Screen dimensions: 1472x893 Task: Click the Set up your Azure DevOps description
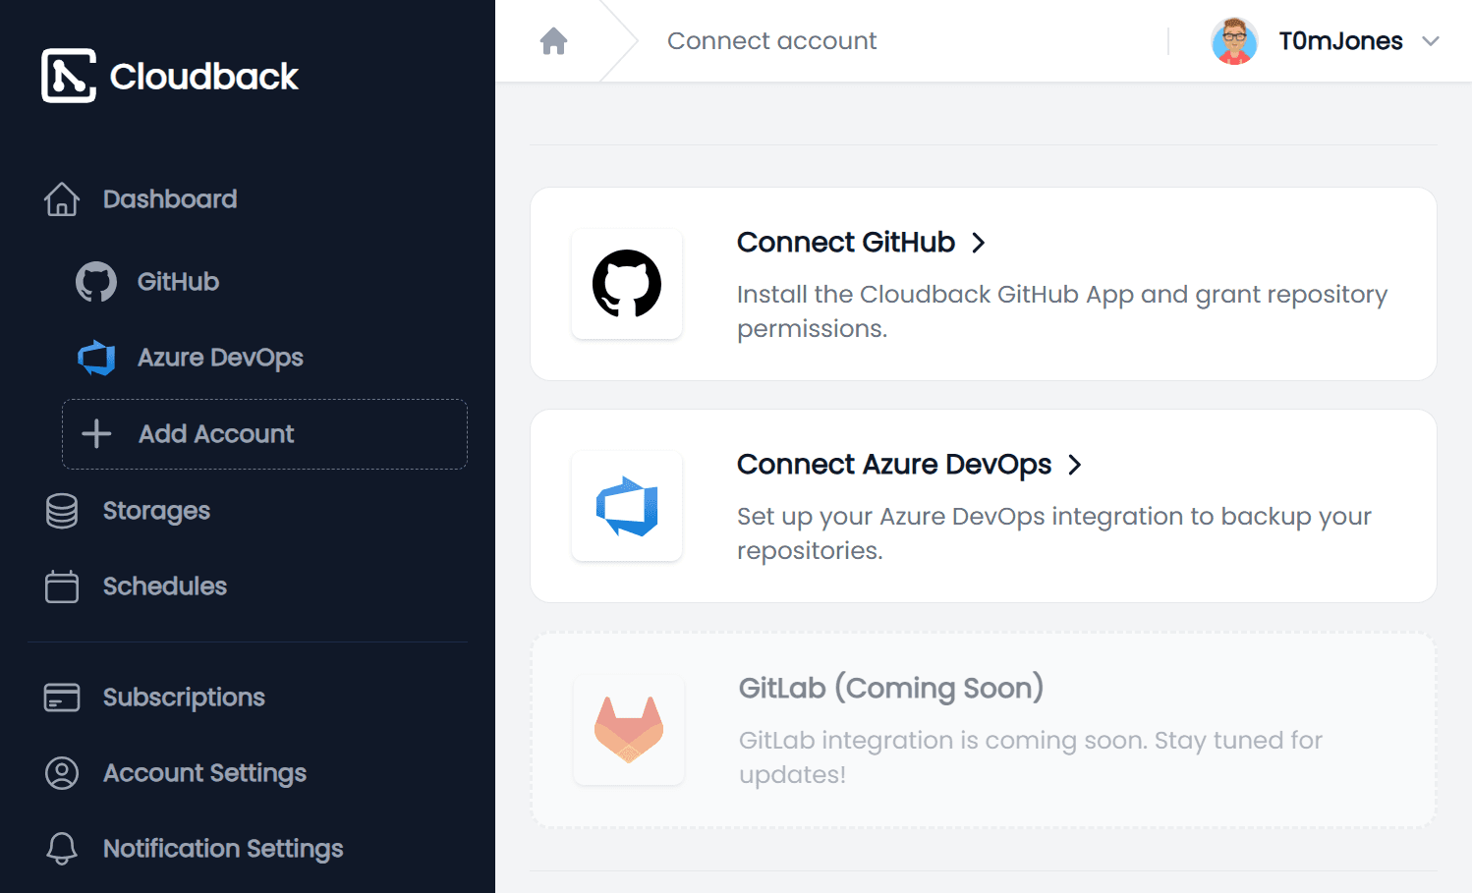(1054, 533)
